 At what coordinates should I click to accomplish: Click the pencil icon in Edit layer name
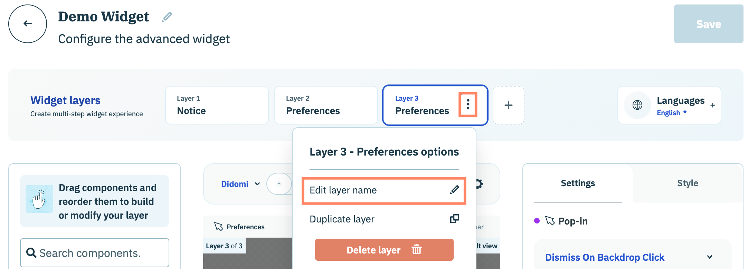coord(454,190)
